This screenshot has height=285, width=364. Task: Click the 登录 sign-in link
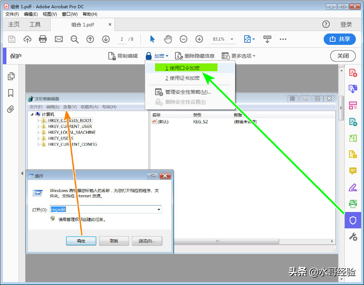(x=346, y=24)
